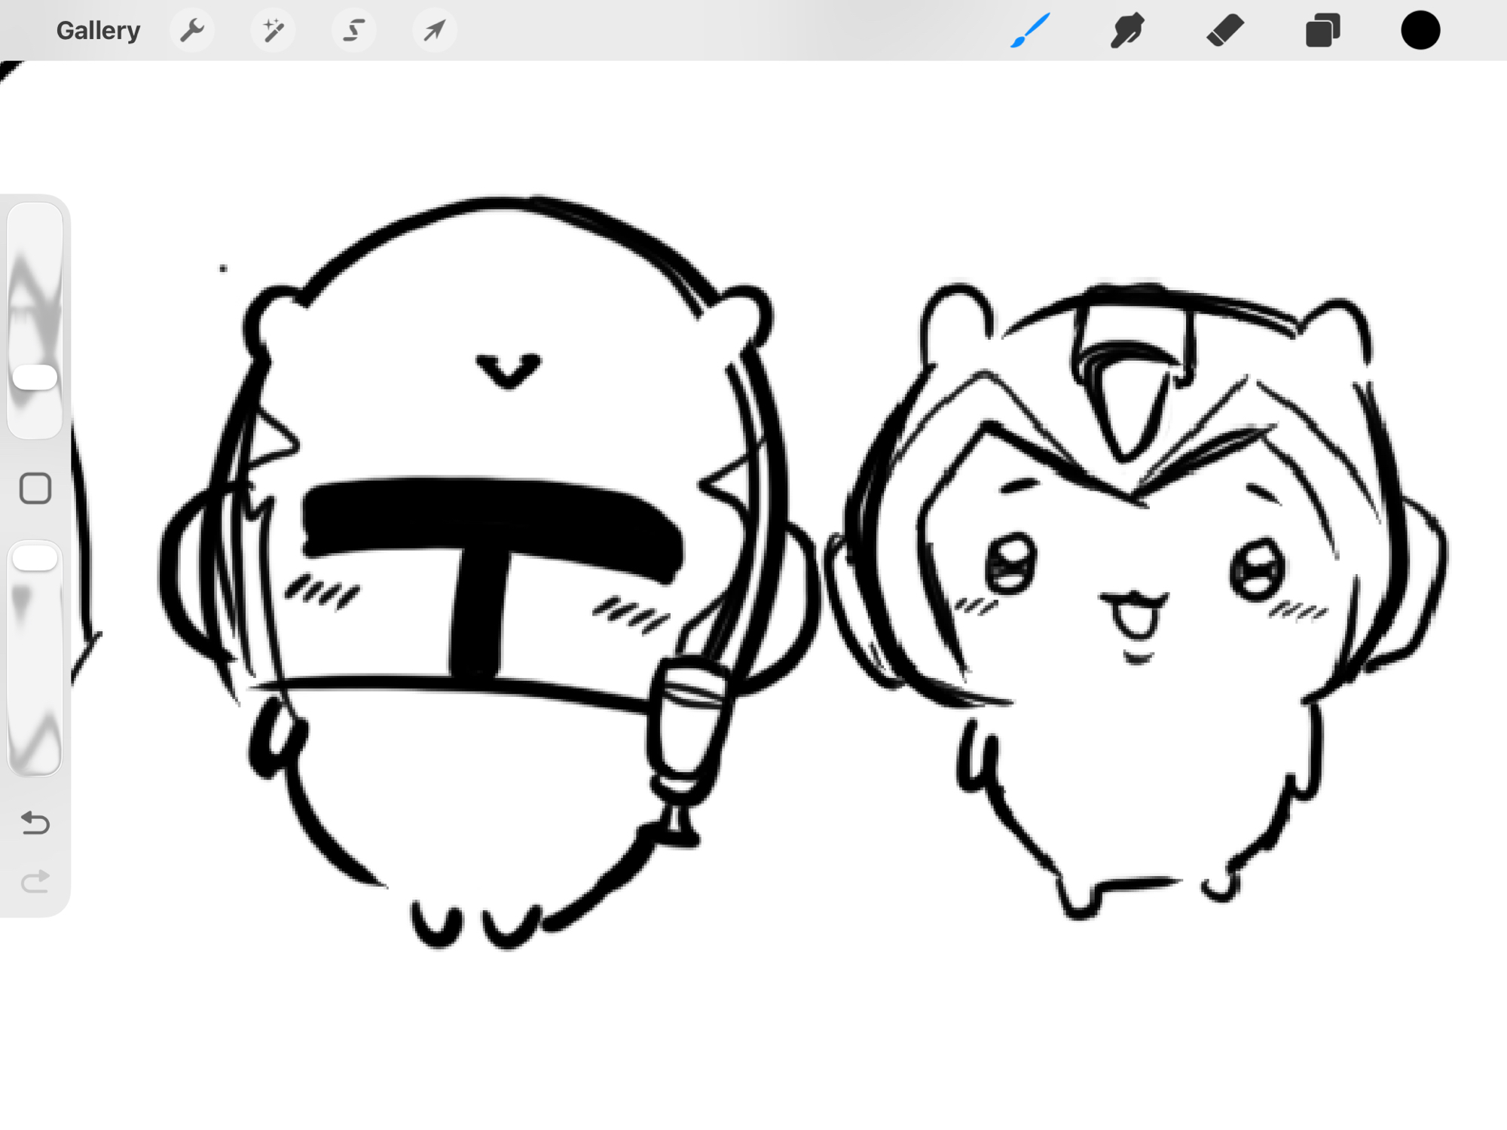Select the Eraser tool
Viewport: 1507px width, 1130px height.
[1224, 31]
